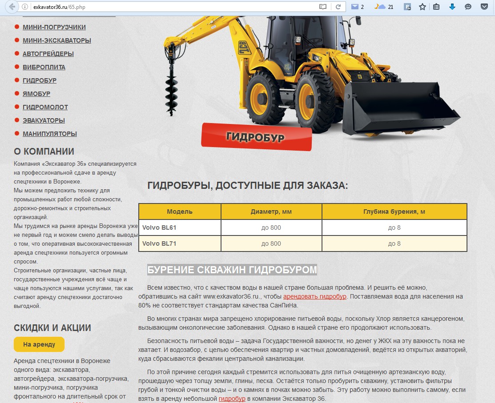
Task: Click the JCB backhoe loader image
Action: (312, 76)
